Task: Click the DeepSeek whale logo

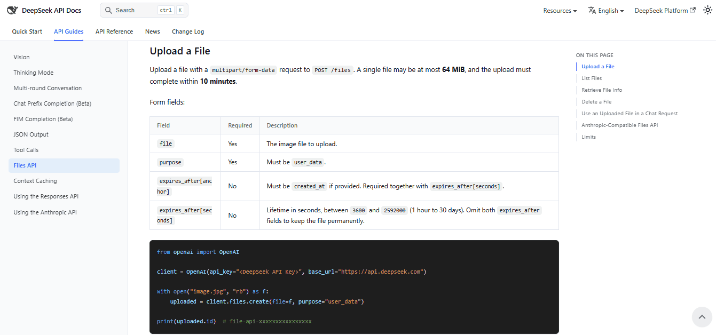Action: 12,10
